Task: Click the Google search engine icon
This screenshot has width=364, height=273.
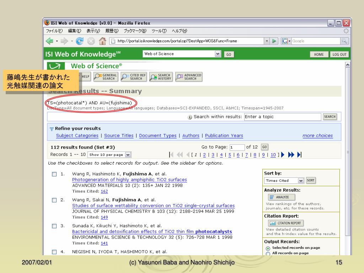Action: (285, 41)
